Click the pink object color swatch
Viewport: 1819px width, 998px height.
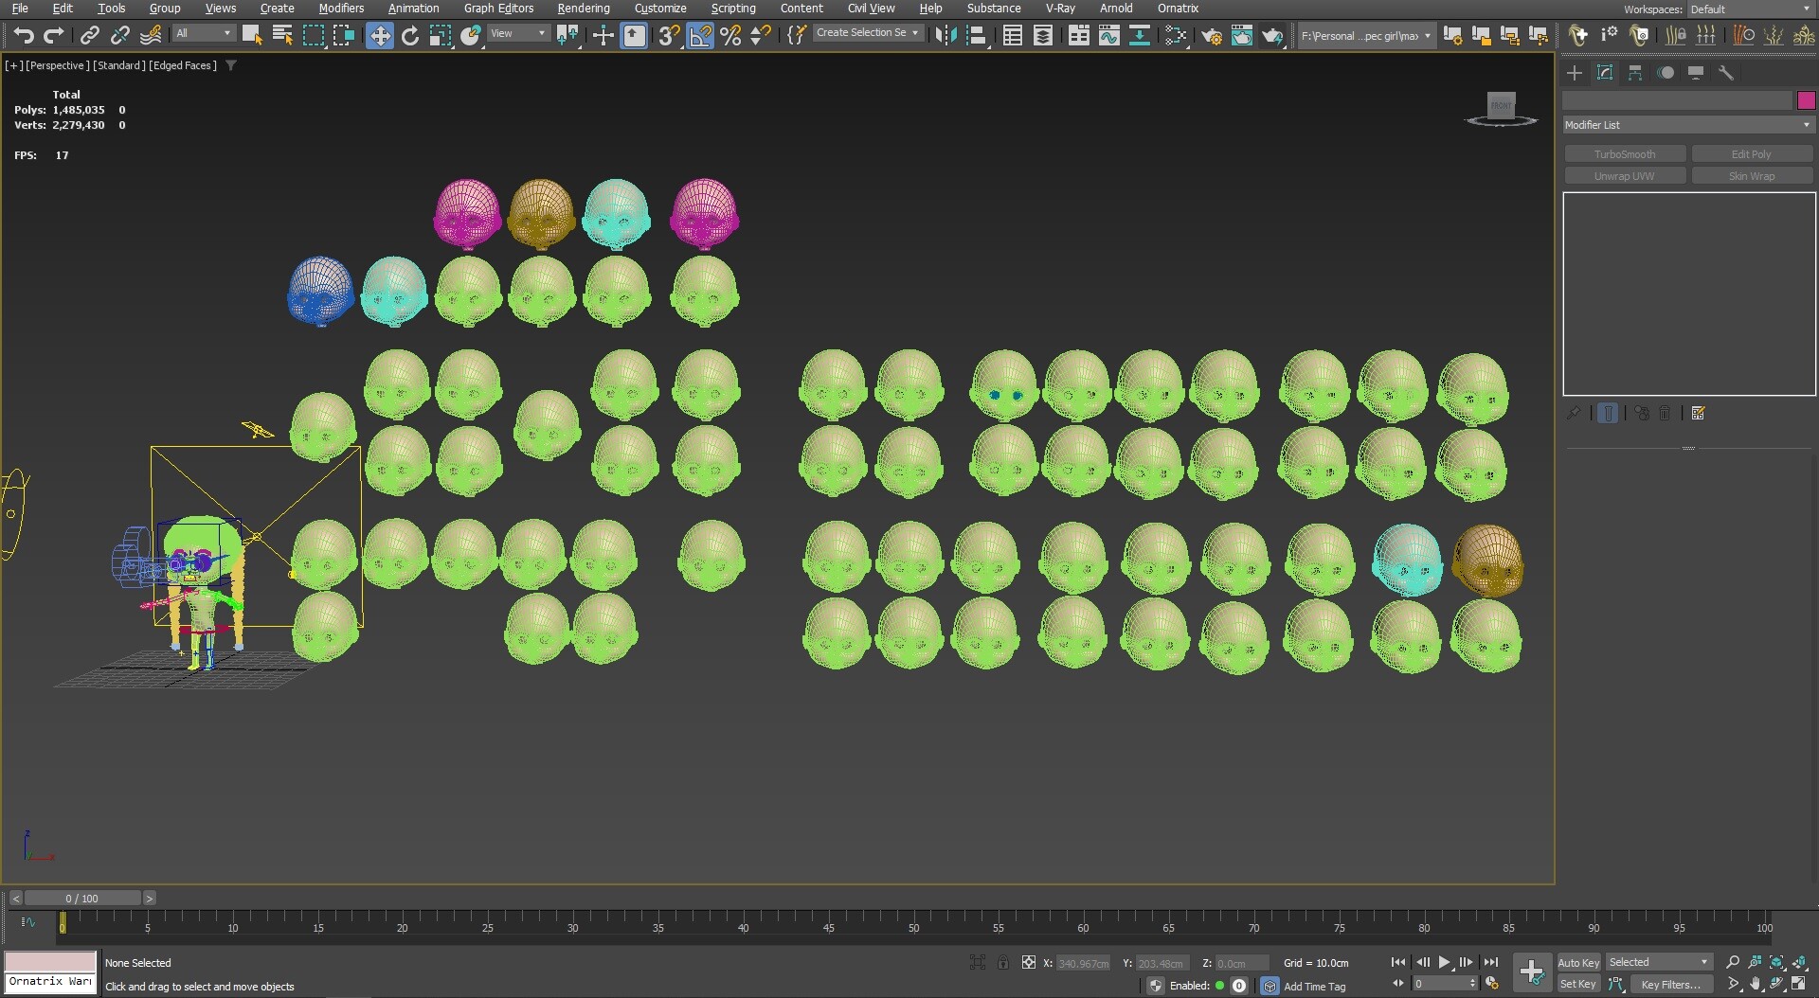point(1806,100)
